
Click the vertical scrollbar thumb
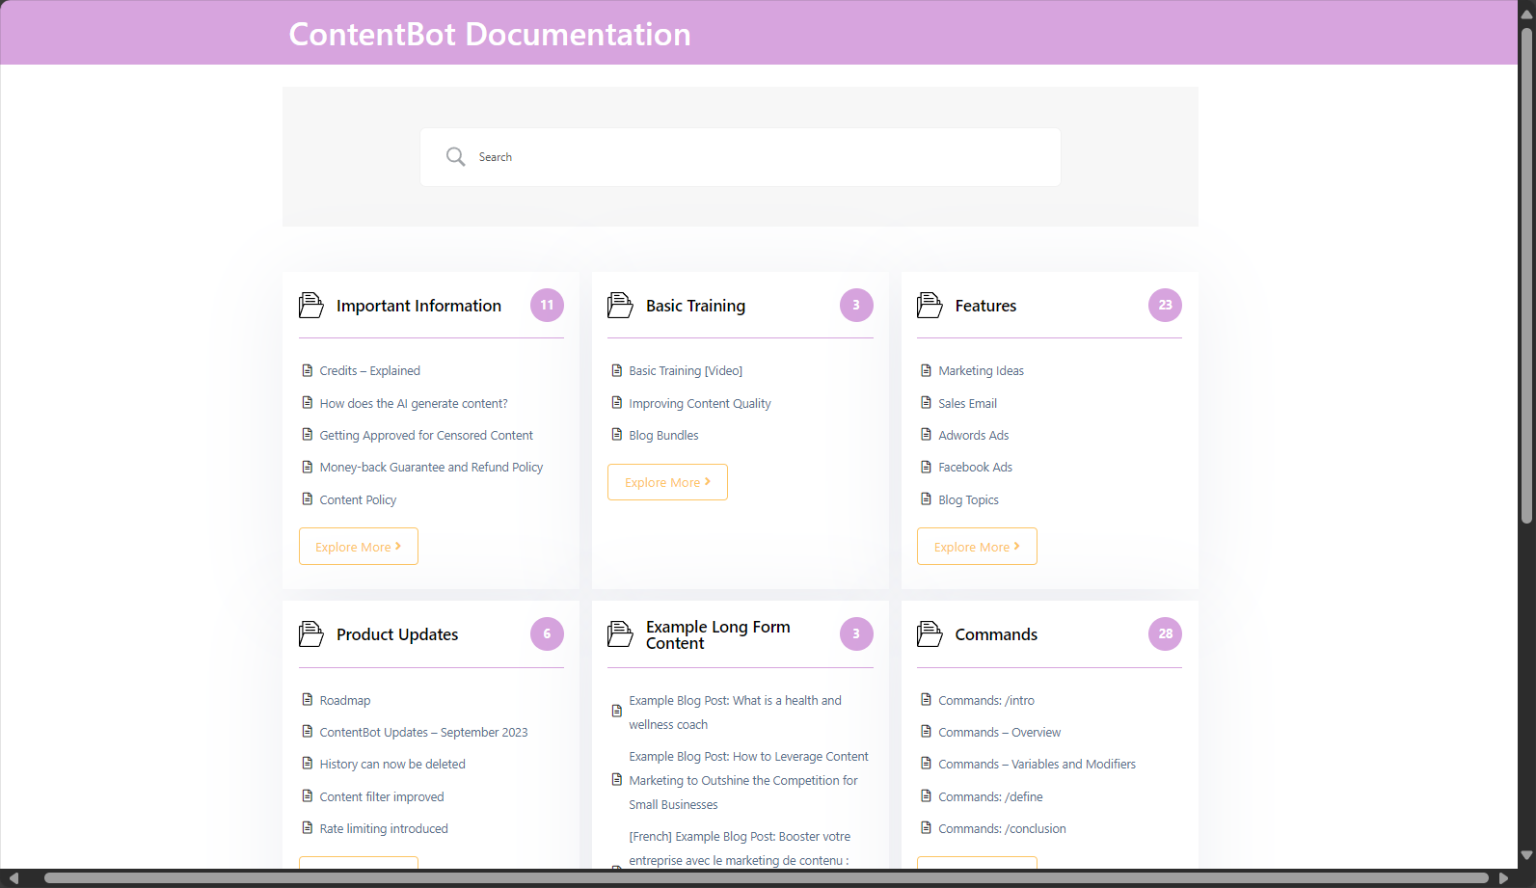(1526, 276)
